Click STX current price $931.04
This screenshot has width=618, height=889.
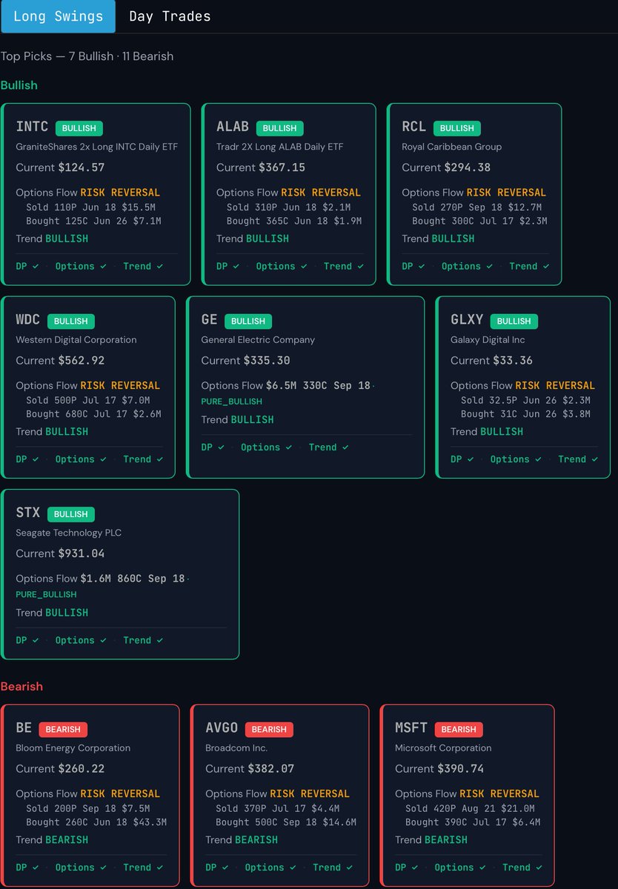(82, 553)
